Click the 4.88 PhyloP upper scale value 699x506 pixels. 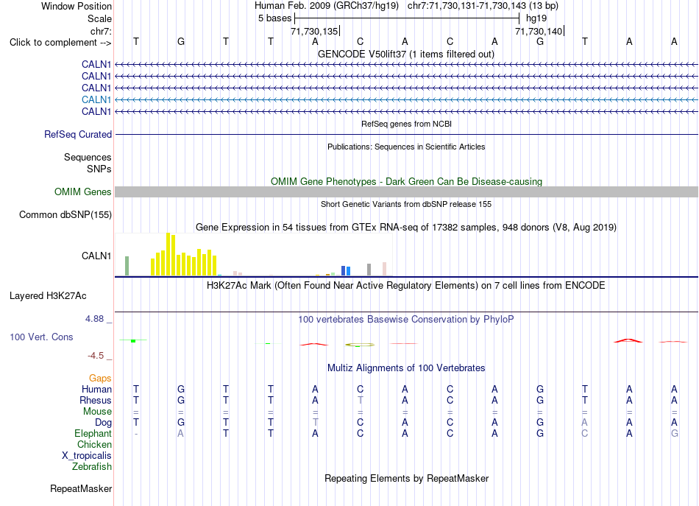pos(94,319)
